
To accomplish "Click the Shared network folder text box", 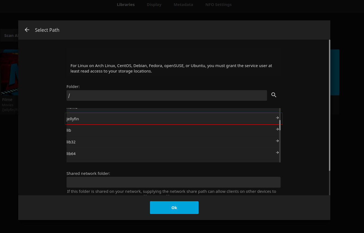I will [x=173, y=182].
